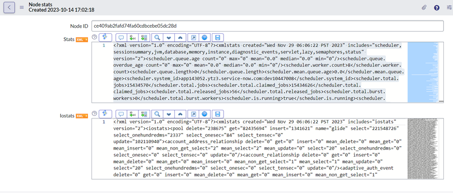Click Find Next down chevron in Stats toolbar

pos(169,37)
